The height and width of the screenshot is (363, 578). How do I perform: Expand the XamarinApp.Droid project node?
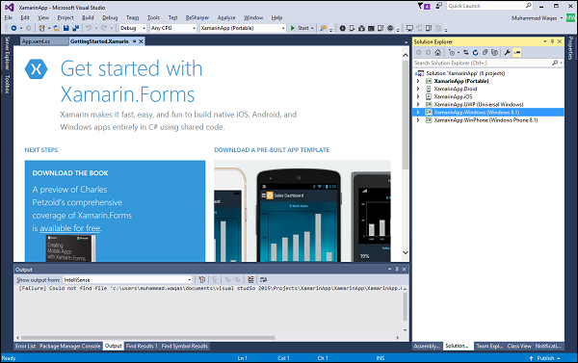click(418, 89)
